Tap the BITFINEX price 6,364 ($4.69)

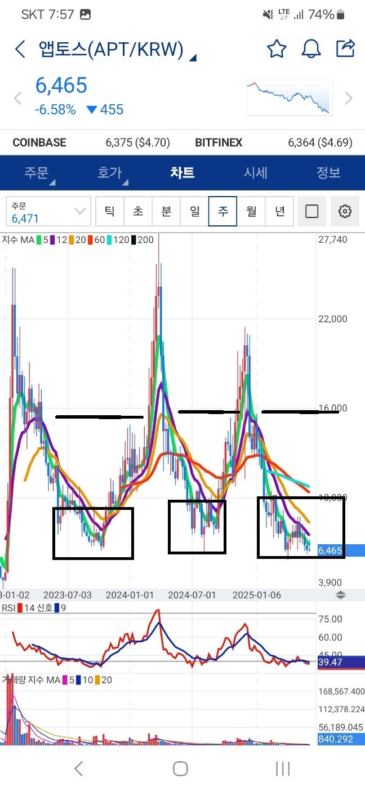(x=320, y=143)
